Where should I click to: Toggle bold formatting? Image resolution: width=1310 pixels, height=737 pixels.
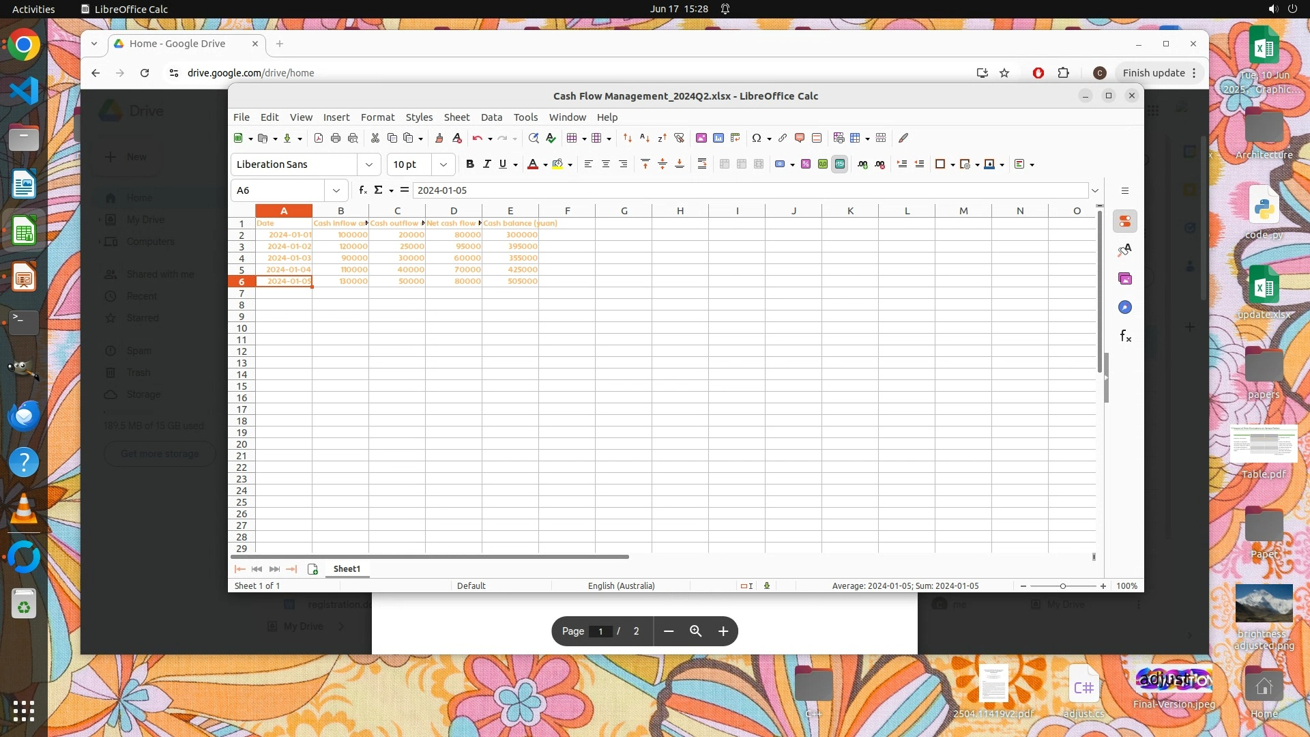coord(469,164)
